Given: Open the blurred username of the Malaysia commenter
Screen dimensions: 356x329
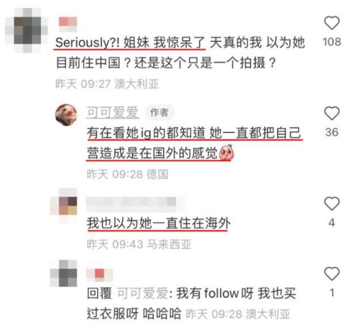Looking at the screenshot, I should [x=135, y=202].
